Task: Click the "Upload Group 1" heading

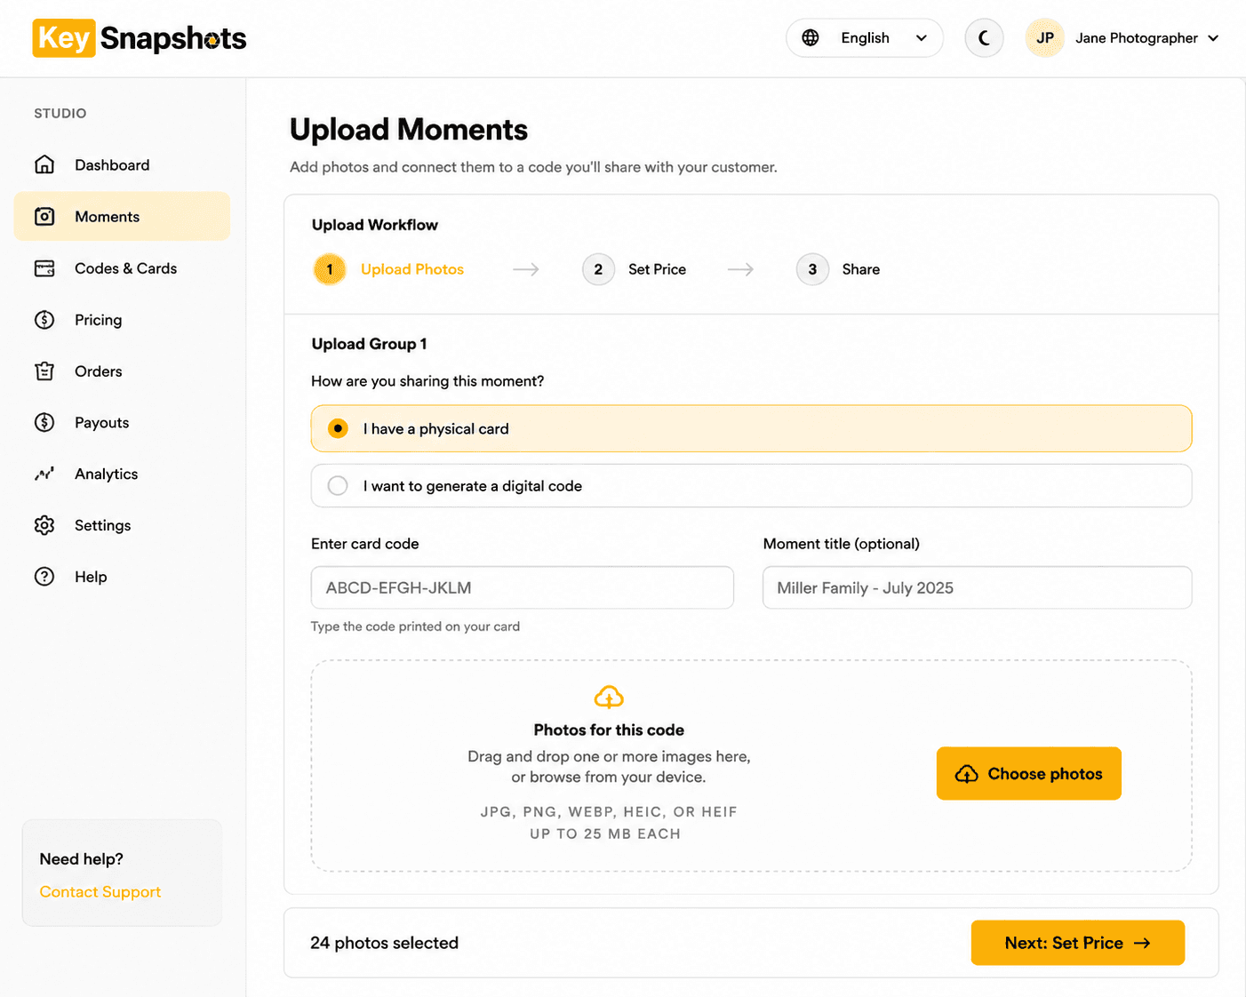Action: point(369,344)
